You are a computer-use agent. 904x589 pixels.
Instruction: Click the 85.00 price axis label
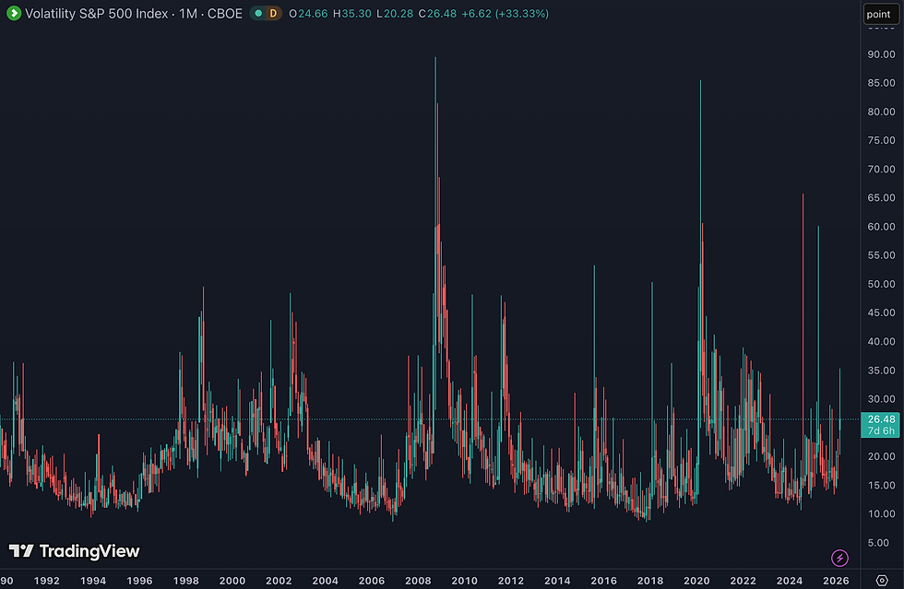881,83
